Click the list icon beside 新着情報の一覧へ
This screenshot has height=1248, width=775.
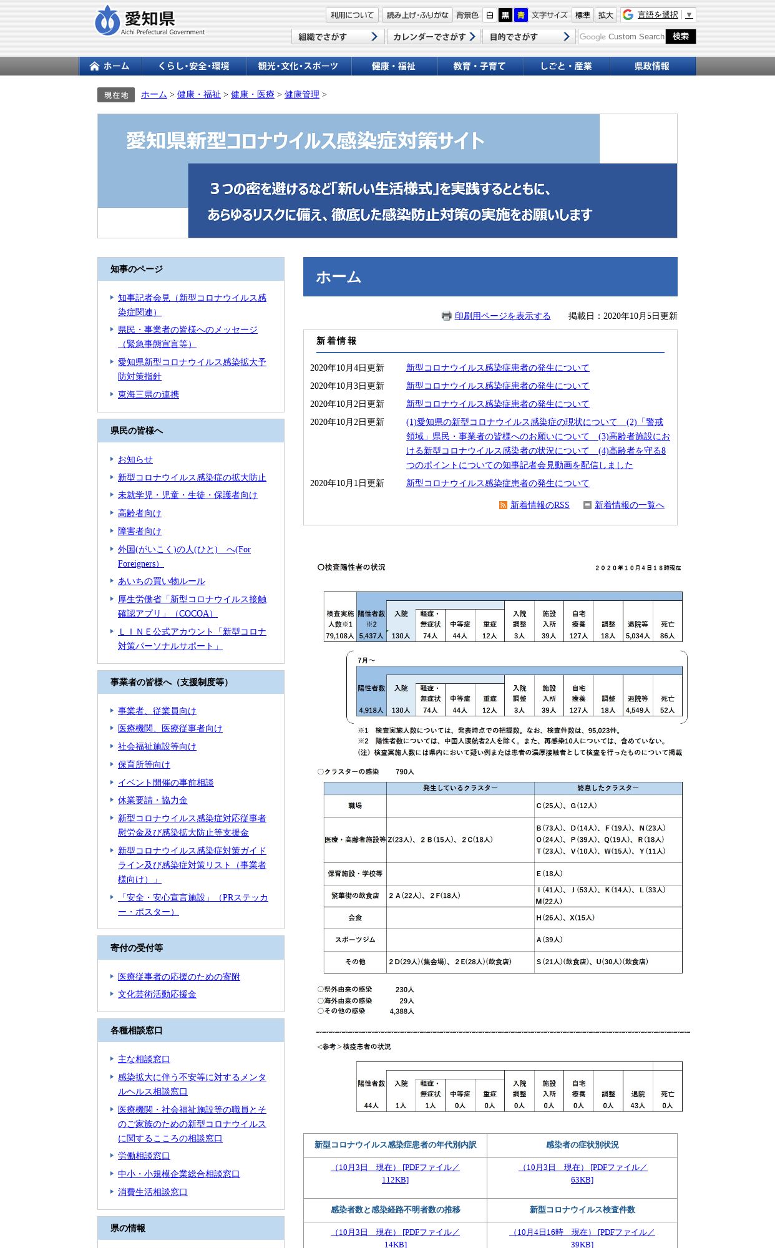pos(587,505)
